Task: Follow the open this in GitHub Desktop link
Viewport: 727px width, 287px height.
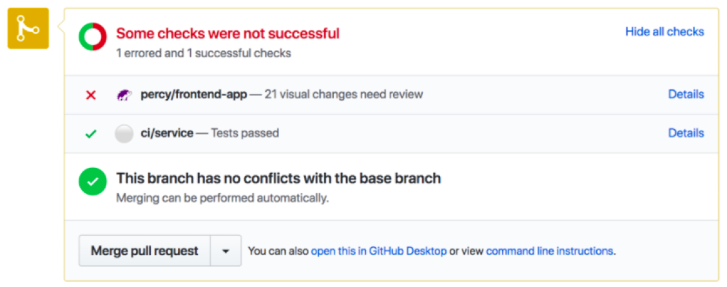Action: 378,251
